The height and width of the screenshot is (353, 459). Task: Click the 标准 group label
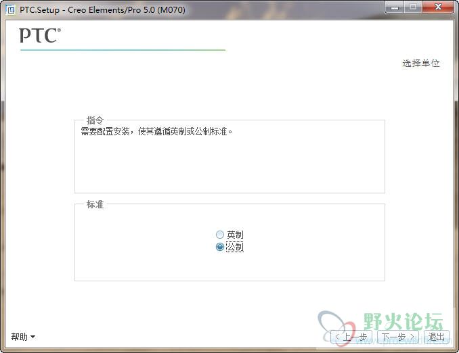[95, 204]
